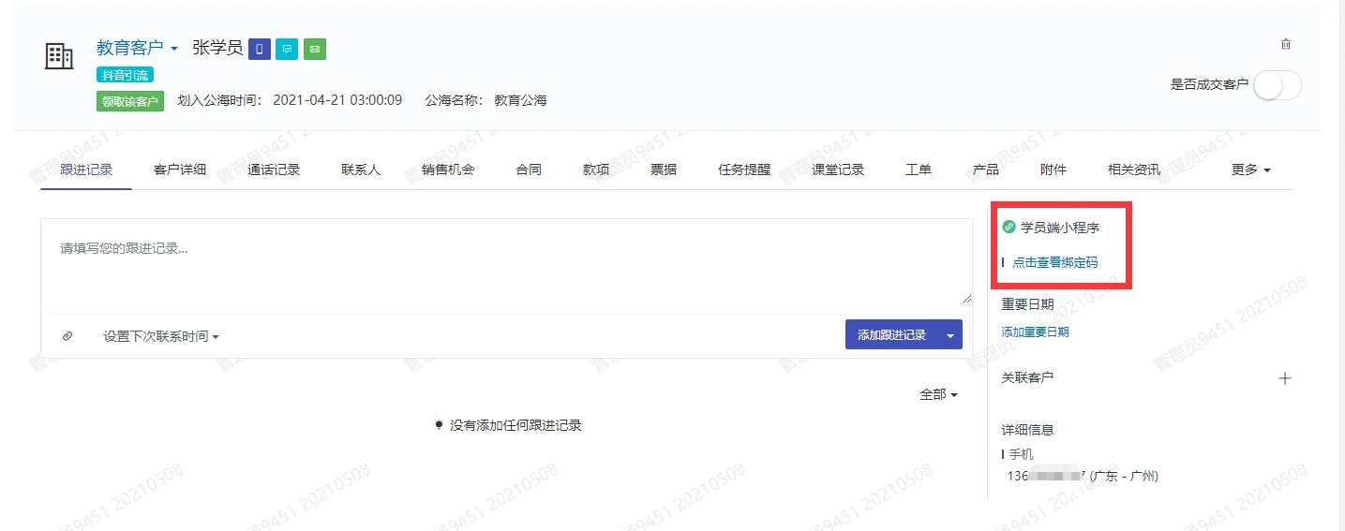Image resolution: width=1345 pixels, height=531 pixels.
Task: Click the 划入公海时间 2021-04-21 03:00:09 value
Action: [x=337, y=100]
